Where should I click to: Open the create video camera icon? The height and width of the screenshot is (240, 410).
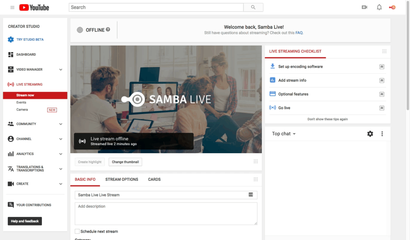(364, 7)
